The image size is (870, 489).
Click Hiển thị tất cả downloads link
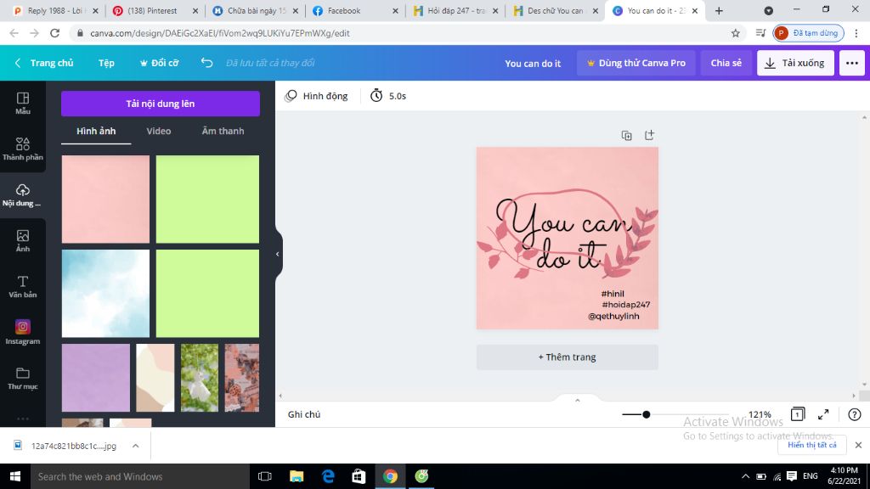coord(811,445)
